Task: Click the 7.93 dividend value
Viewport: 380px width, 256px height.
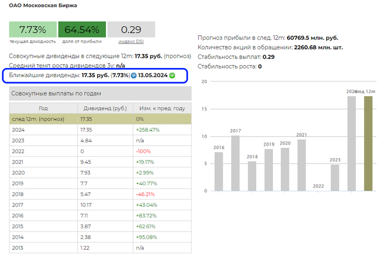Action: [x=85, y=172]
